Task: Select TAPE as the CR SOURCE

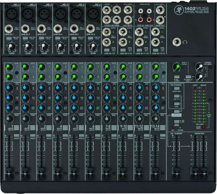Action: click(177, 103)
